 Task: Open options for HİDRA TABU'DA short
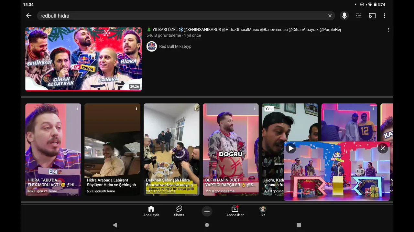click(77, 109)
